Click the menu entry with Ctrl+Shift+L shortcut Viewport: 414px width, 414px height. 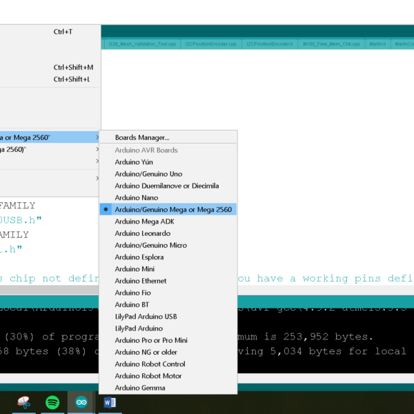(50, 79)
